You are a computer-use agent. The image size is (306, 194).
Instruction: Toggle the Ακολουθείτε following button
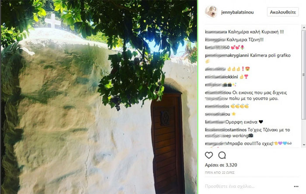pos(283,12)
